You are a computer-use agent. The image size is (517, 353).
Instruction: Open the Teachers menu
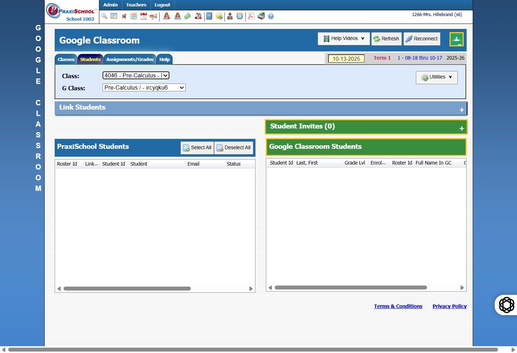tap(136, 5)
